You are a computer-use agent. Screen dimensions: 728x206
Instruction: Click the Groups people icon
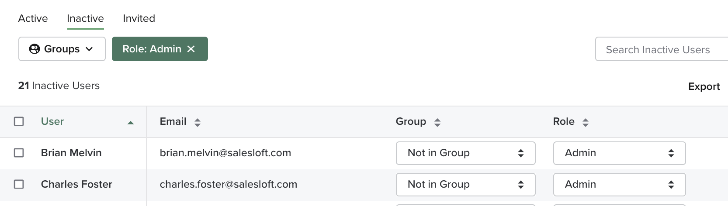pyautogui.click(x=35, y=49)
